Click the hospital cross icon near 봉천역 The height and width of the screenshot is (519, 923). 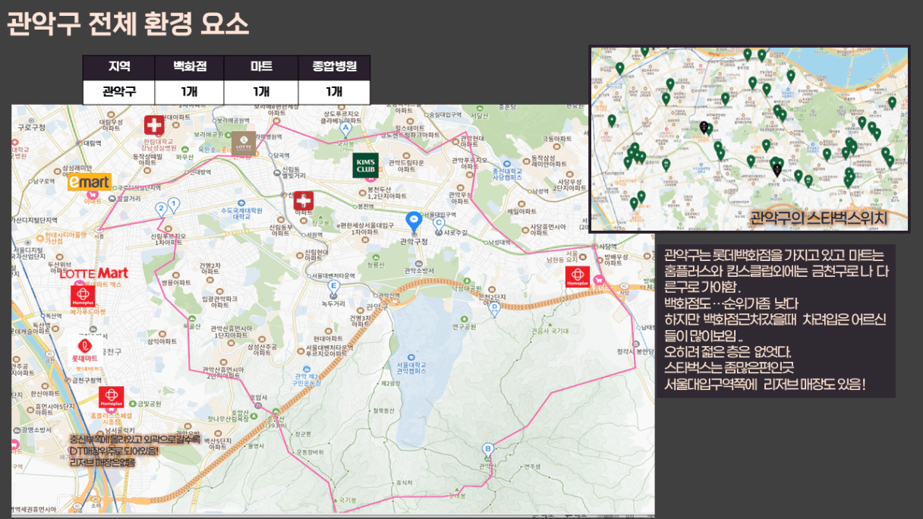tap(304, 201)
